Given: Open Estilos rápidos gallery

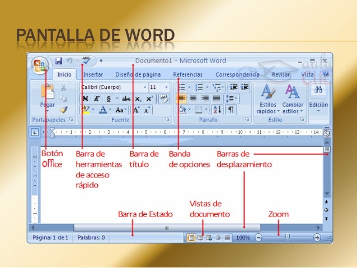Looking at the screenshot, I should pos(267,99).
